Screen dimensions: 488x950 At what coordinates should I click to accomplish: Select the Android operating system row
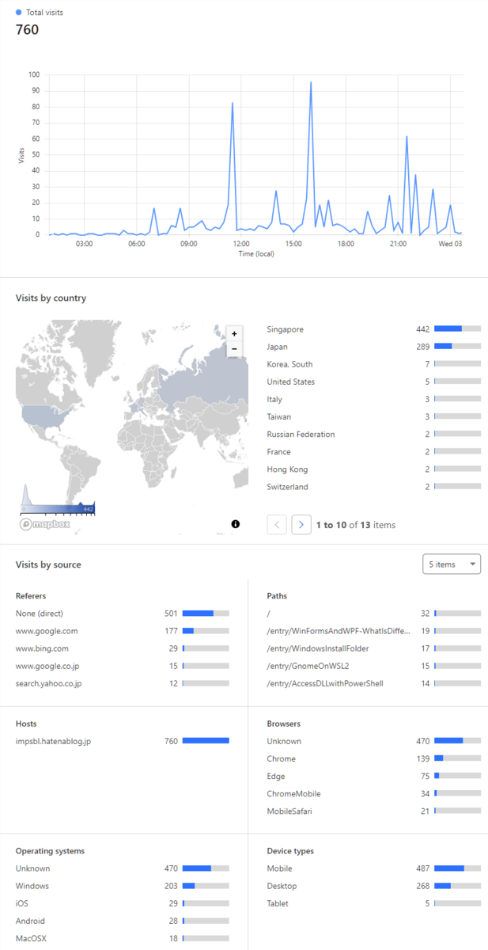[123, 921]
